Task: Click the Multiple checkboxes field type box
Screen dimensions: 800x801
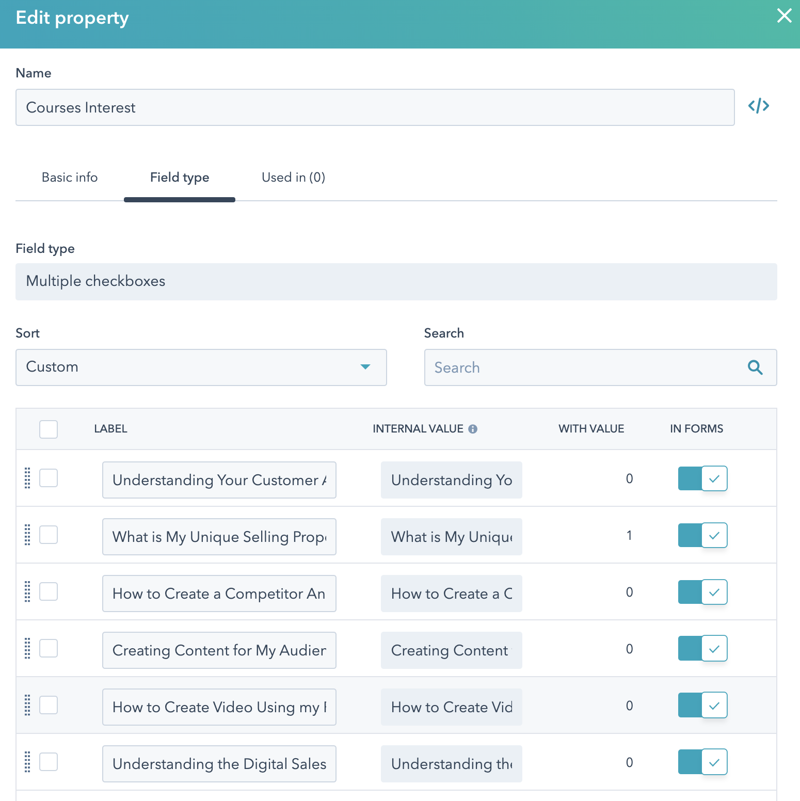Action: pos(396,282)
